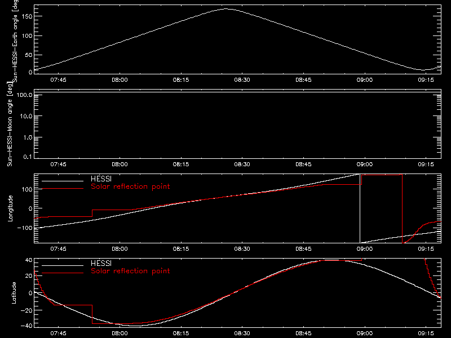Select HESSI legend text in Longitude plot
The image size is (451, 338).
point(101,179)
